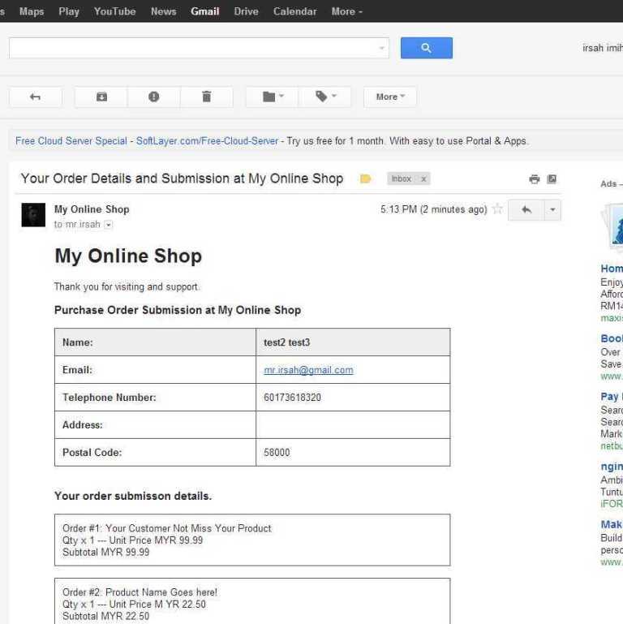The width and height of the screenshot is (623, 624).
Task: Show recipient details dropdown
Action: pyautogui.click(x=108, y=225)
